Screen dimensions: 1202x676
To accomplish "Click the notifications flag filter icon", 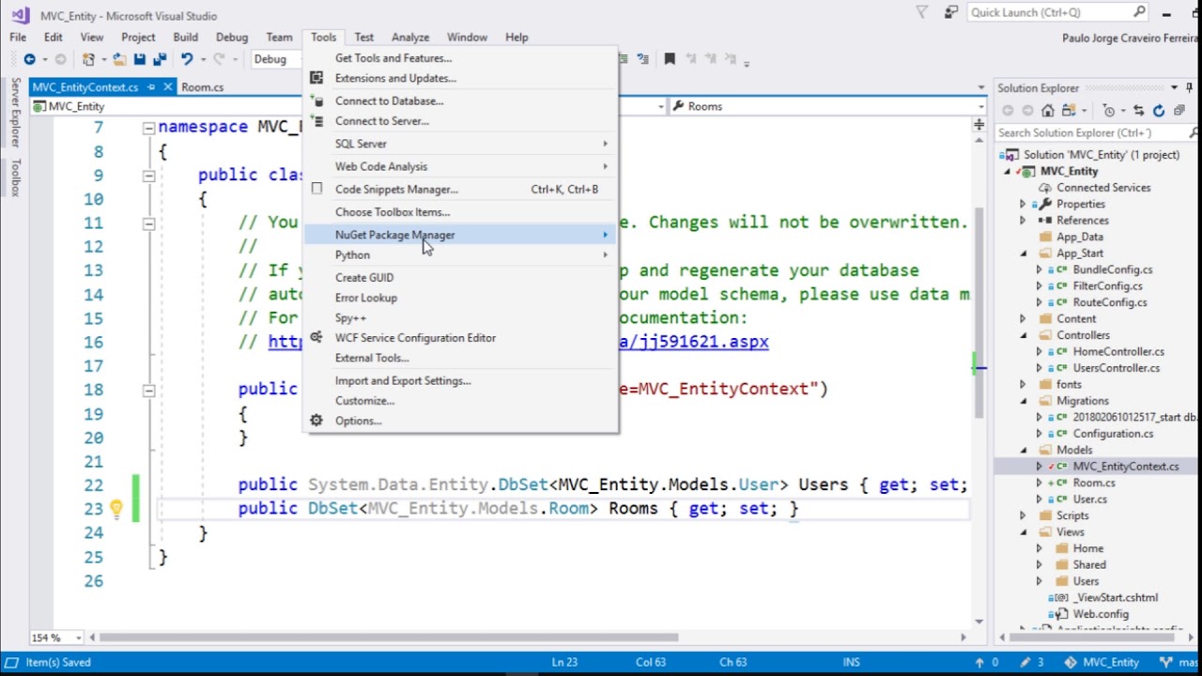I will point(922,12).
